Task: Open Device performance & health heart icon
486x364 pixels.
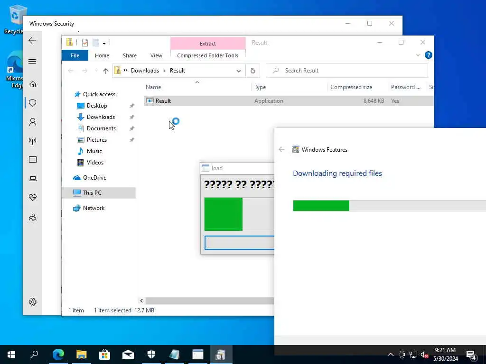Action: click(33, 198)
